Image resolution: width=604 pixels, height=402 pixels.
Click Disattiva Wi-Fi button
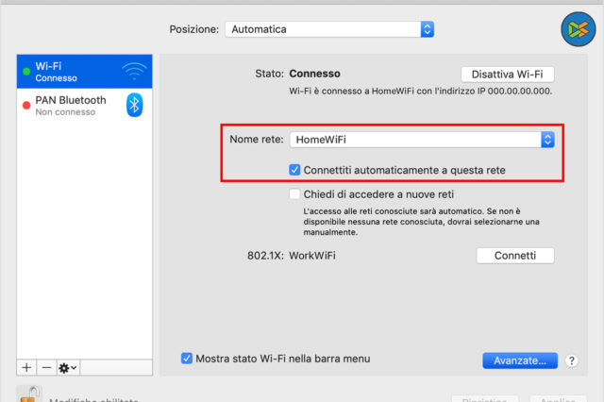[508, 75]
